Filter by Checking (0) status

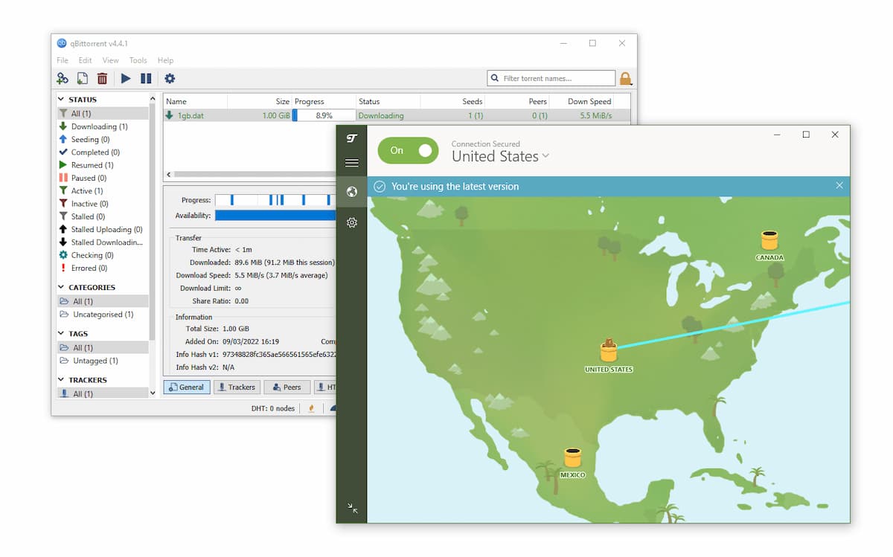click(x=103, y=255)
